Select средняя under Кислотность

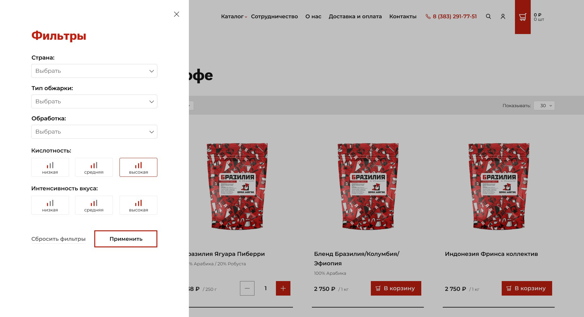point(94,167)
